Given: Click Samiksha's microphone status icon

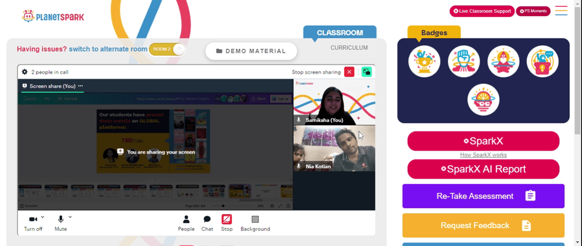Looking at the screenshot, I should [x=299, y=120].
